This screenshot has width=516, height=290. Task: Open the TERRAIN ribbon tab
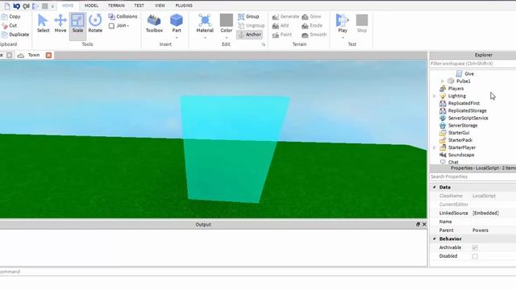tap(116, 6)
